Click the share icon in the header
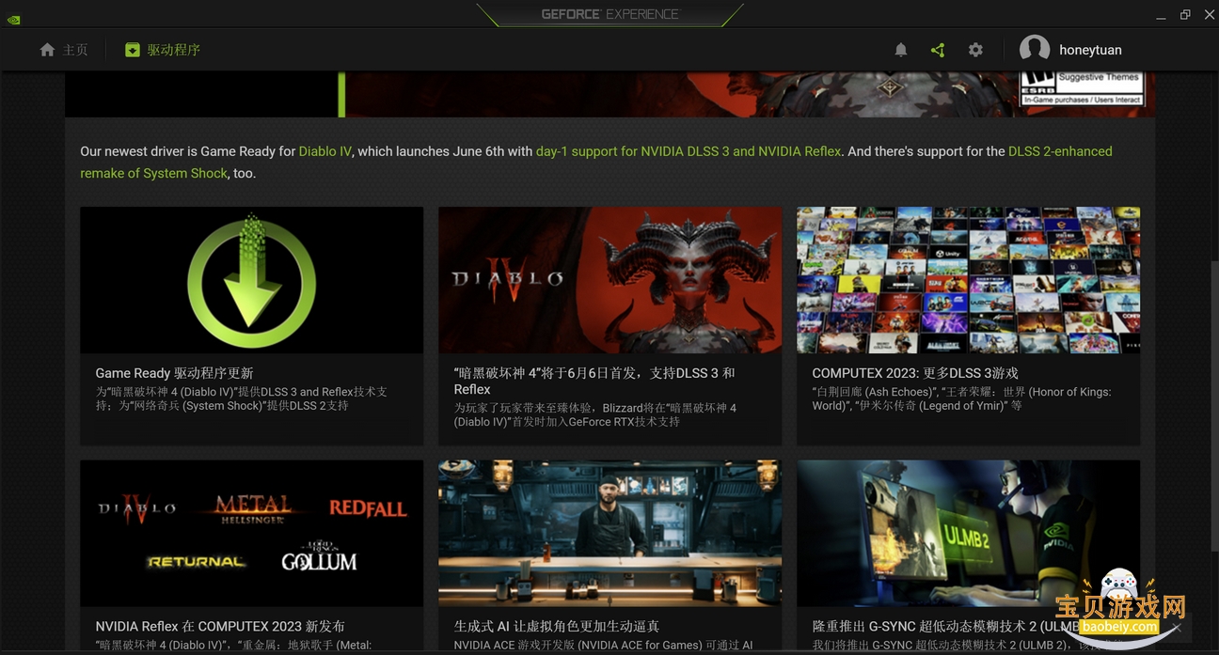 tap(938, 50)
